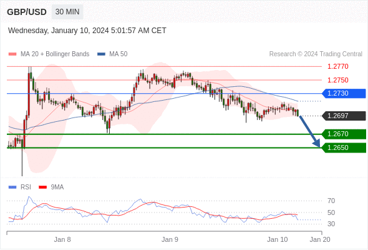This screenshot has height=250, width=368.
Task: Click the Jan 10 date axis label
Action: (277, 239)
